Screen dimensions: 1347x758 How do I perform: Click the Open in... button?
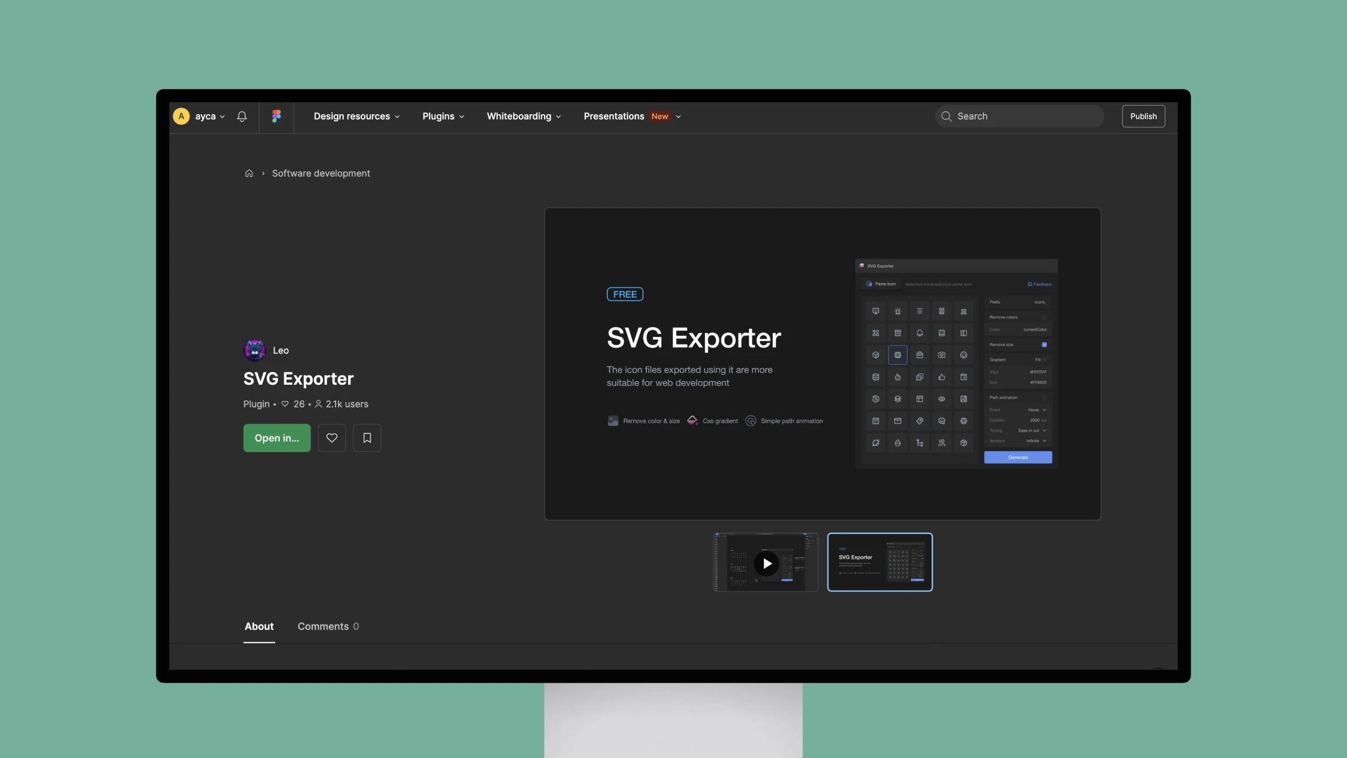[x=276, y=438]
